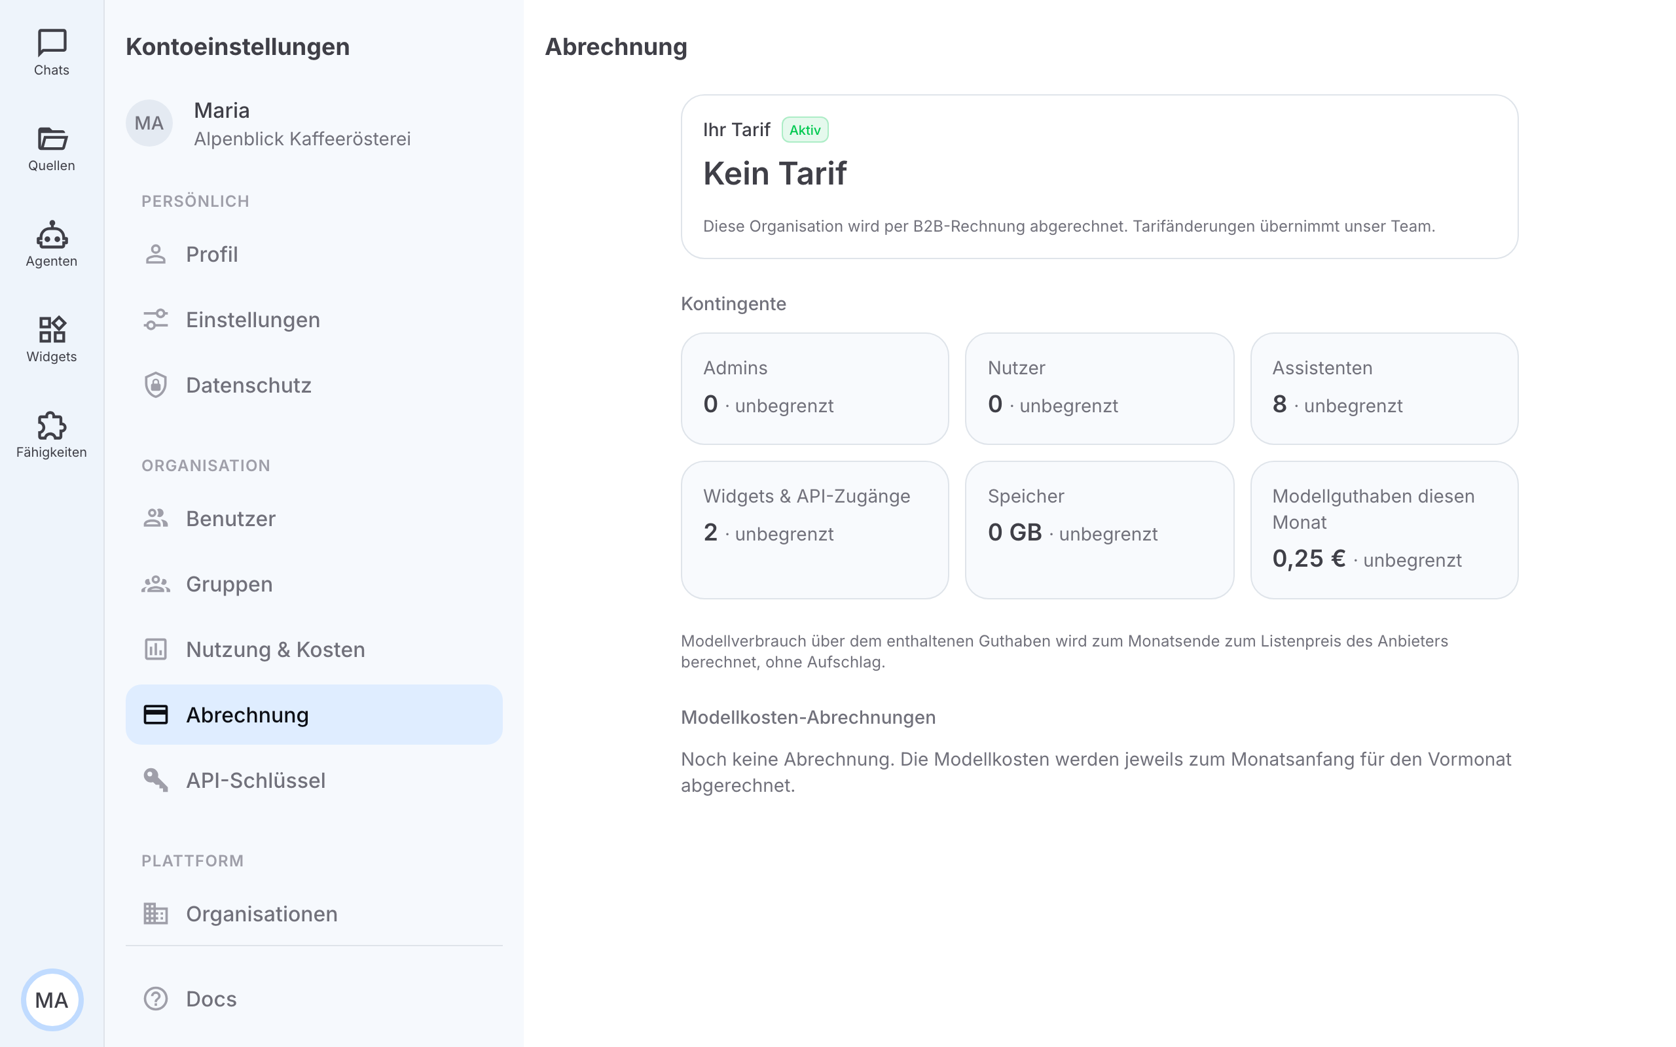Open the Chats icon in left rail
Image resolution: width=1676 pixels, height=1047 pixels.
[52, 43]
